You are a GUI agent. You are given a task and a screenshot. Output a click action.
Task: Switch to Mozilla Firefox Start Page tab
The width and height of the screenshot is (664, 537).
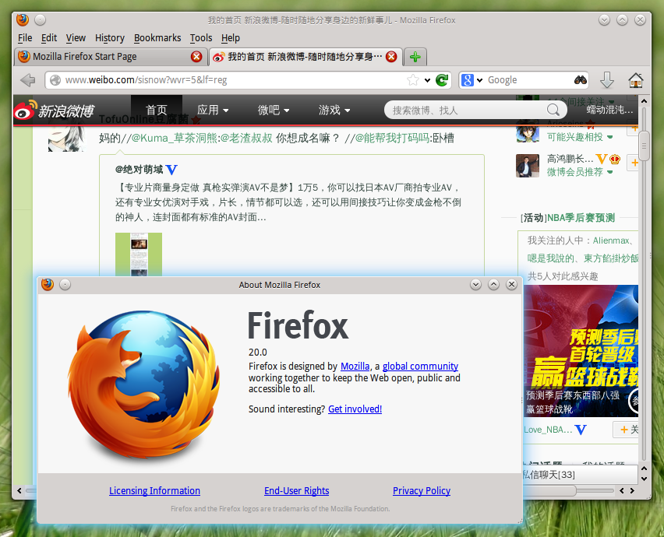pos(110,57)
